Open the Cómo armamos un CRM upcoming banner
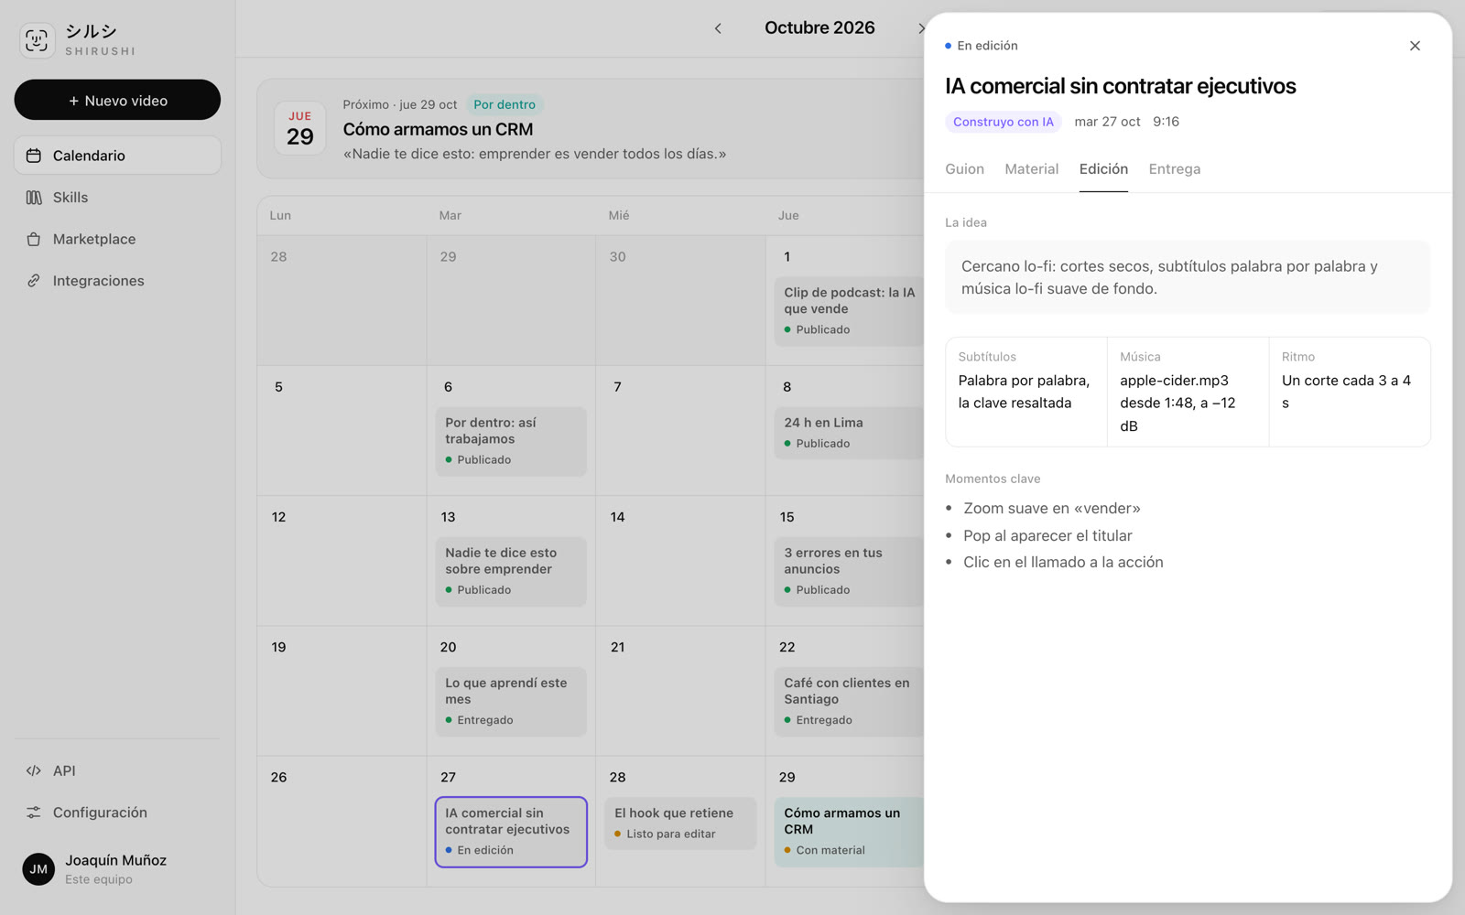Viewport: 1465px width, 915px height. click(x=591, y=128)
